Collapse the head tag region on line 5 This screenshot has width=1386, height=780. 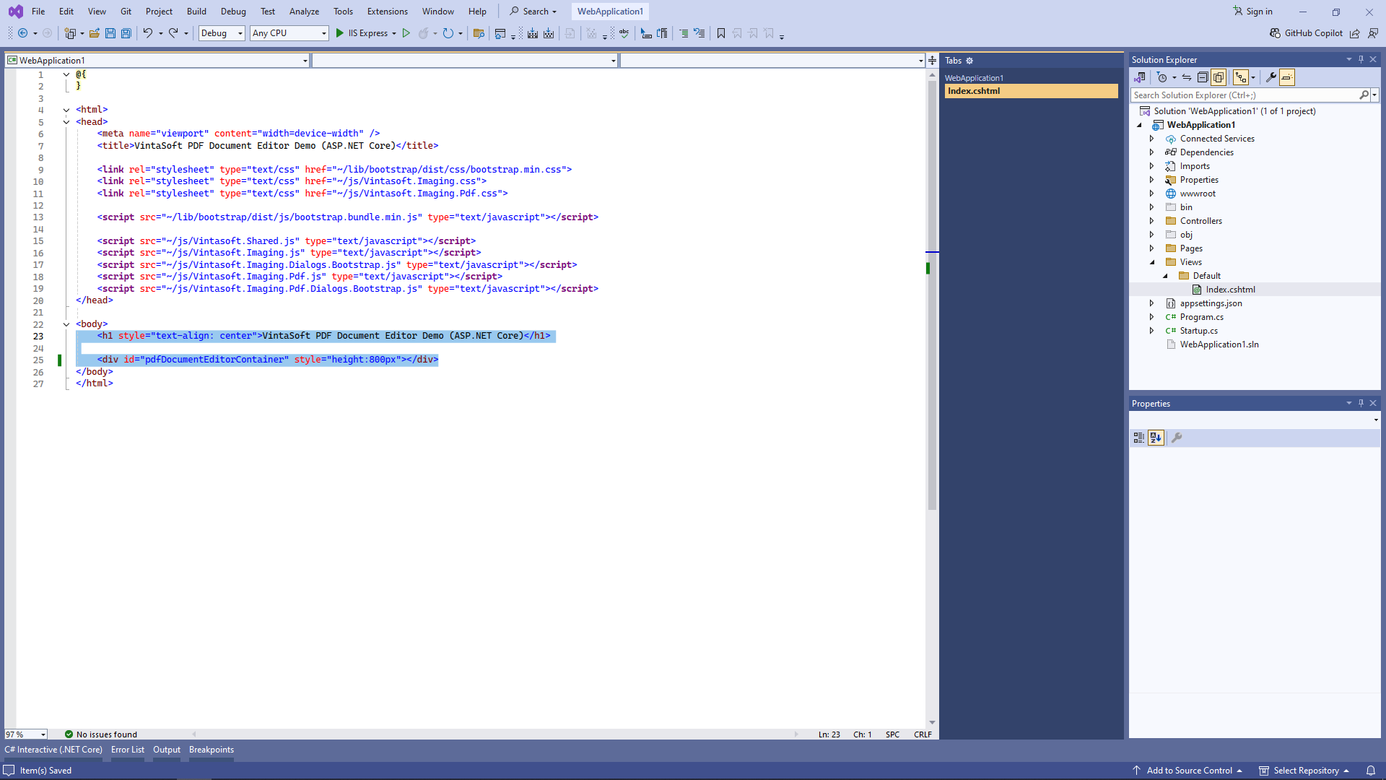point(66,122)
